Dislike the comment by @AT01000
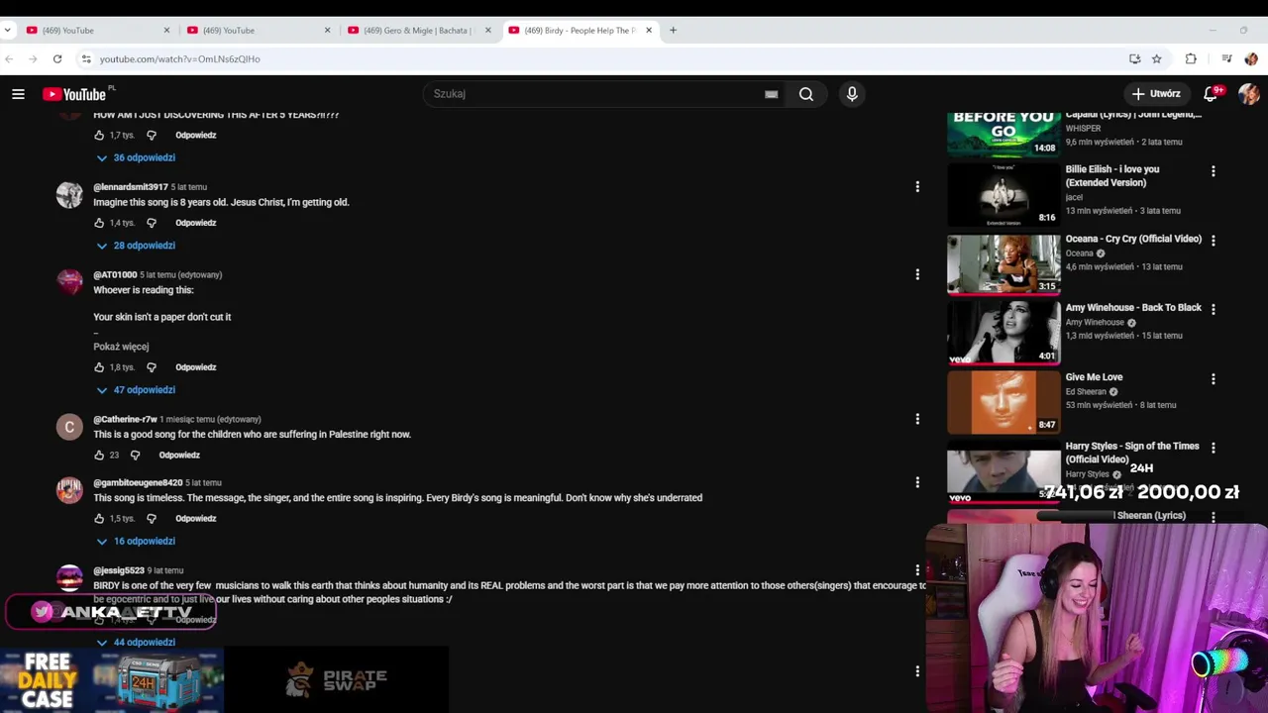Viewport: 1268px width, 713px height. click(x=152, y=367)
